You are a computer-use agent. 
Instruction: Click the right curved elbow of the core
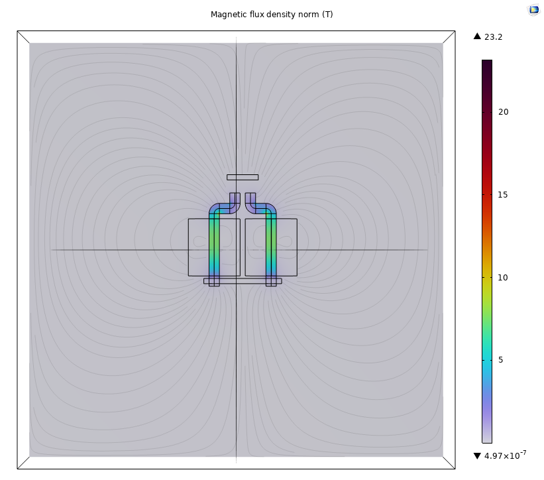pyautogui.click(x=266, y=208)
